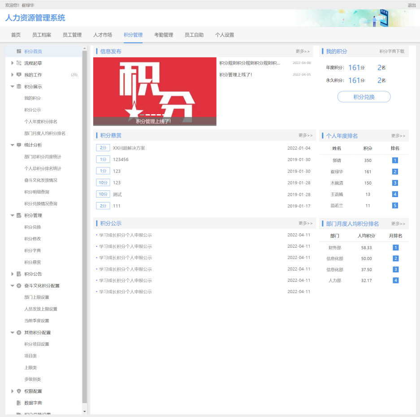This screenshot has height=417, width=420.
Task: Click the red 积分 banner image
Action: point(155,91)
